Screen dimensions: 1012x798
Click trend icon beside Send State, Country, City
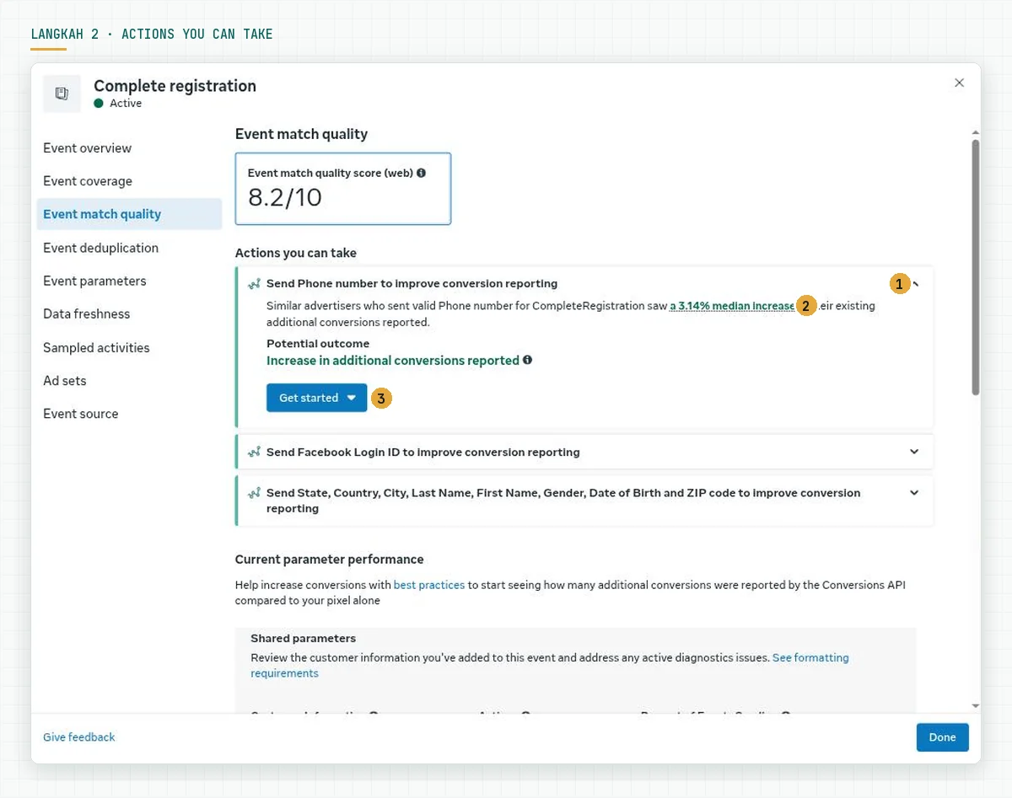pos(254,493)
